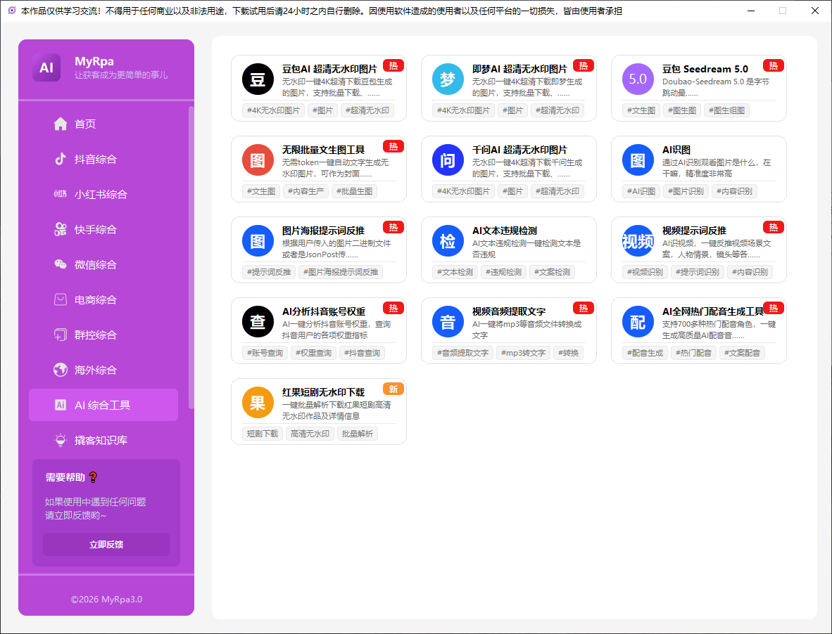Select 微信综合 in the sidebar
The width and height of the screenshot is (832, 634).
coord(103,264)
